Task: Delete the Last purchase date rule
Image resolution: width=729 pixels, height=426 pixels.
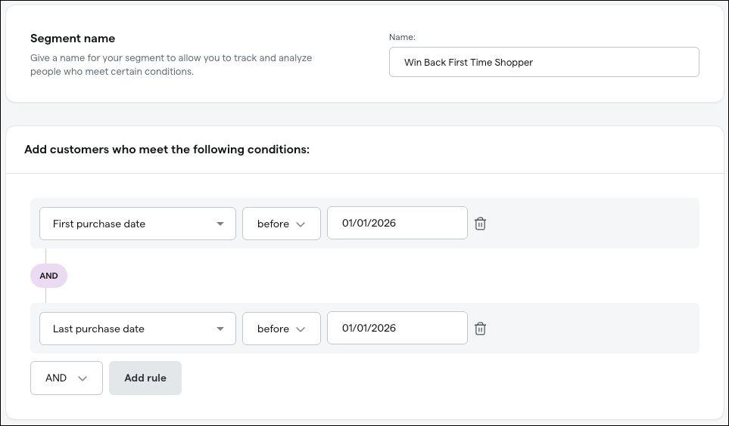Action: (480, 329)
